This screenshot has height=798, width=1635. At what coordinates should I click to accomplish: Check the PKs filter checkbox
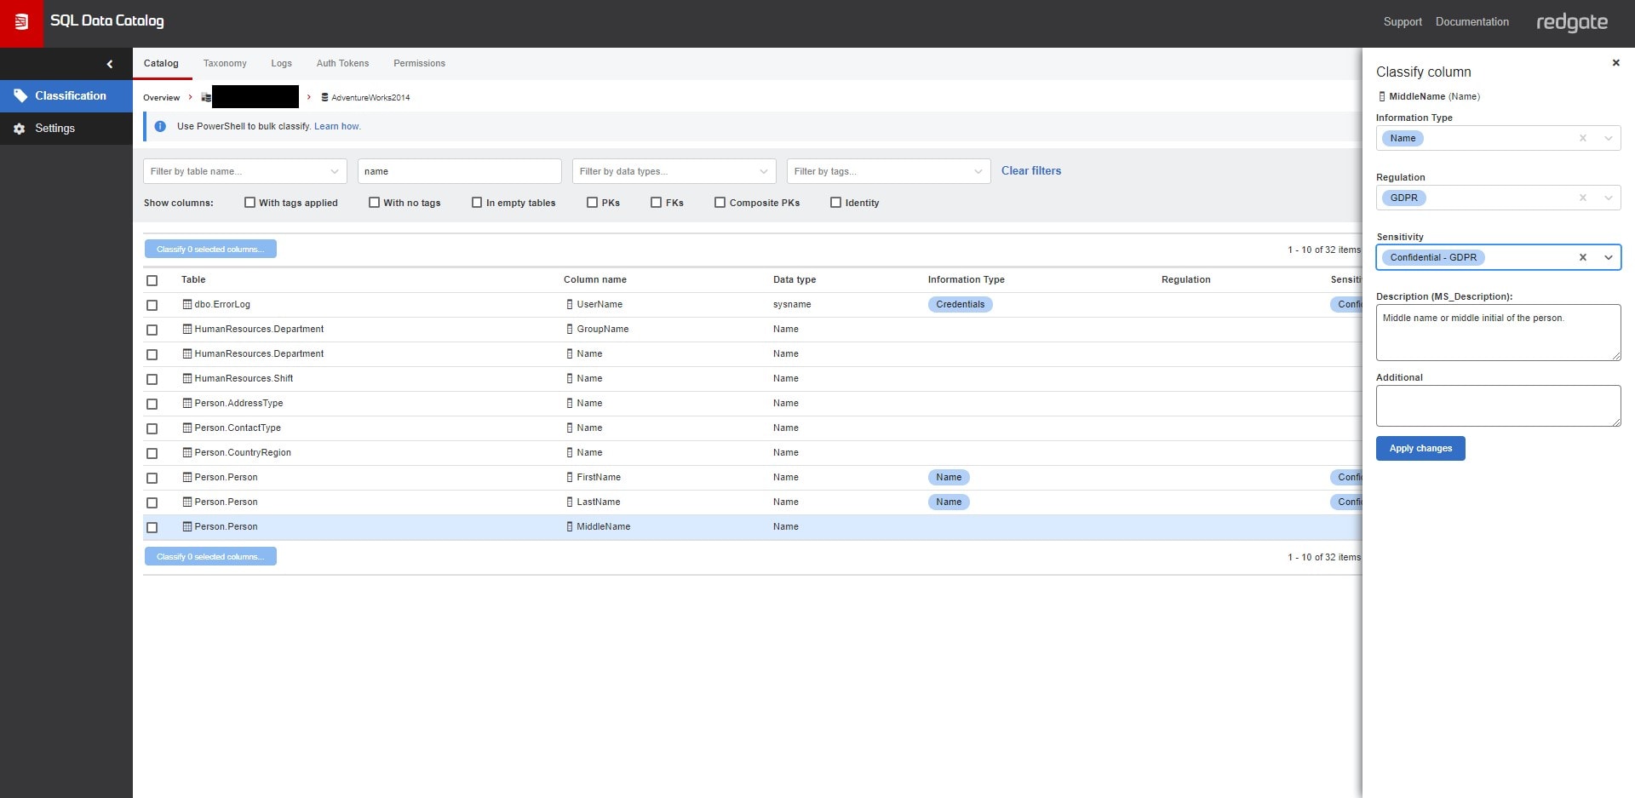click(592, 203)
